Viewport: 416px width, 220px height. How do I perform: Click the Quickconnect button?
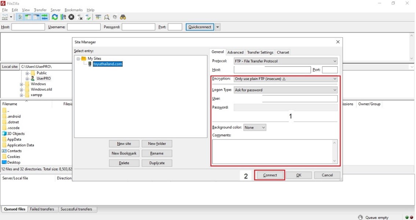point(200,27)
